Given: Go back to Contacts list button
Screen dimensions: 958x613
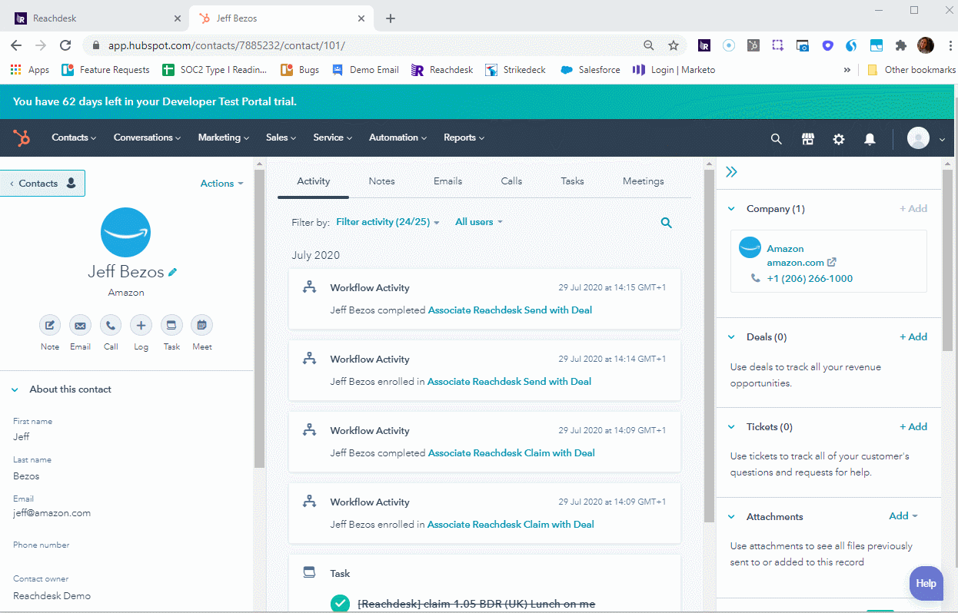Looking at the screenshot, I should tap(42, 184).
